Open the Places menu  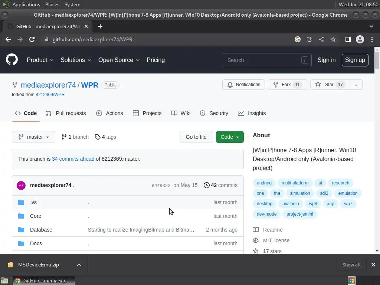coord(52,4)
